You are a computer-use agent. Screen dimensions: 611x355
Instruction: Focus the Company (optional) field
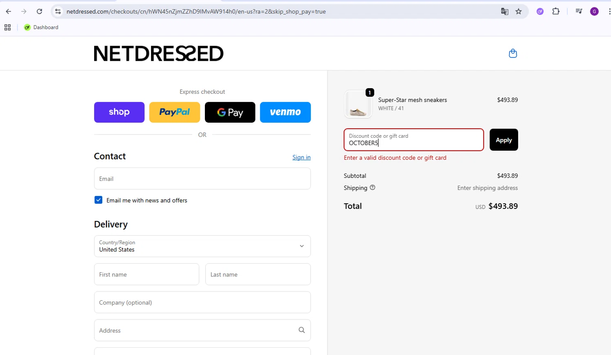[x=202, y=302]
